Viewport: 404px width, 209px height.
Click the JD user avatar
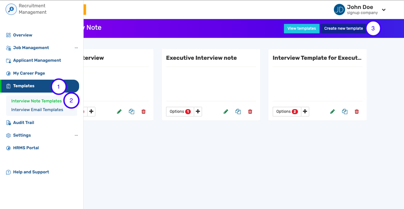tap(339, 10)
